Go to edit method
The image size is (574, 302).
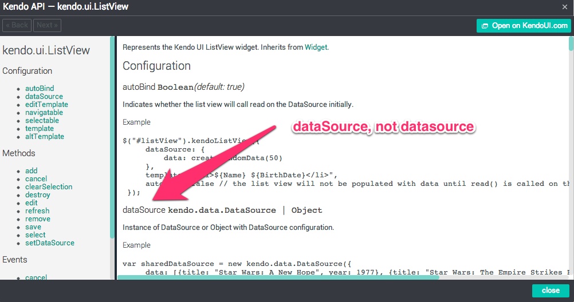click(x=31, y=203)
